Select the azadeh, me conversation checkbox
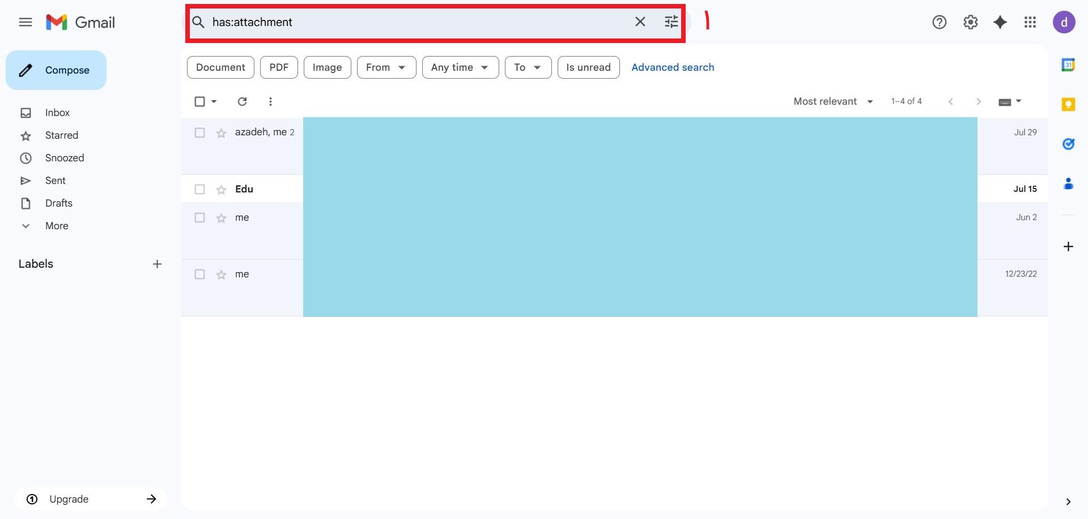Viewport: 1088px width, 519px height. (199, 132)
